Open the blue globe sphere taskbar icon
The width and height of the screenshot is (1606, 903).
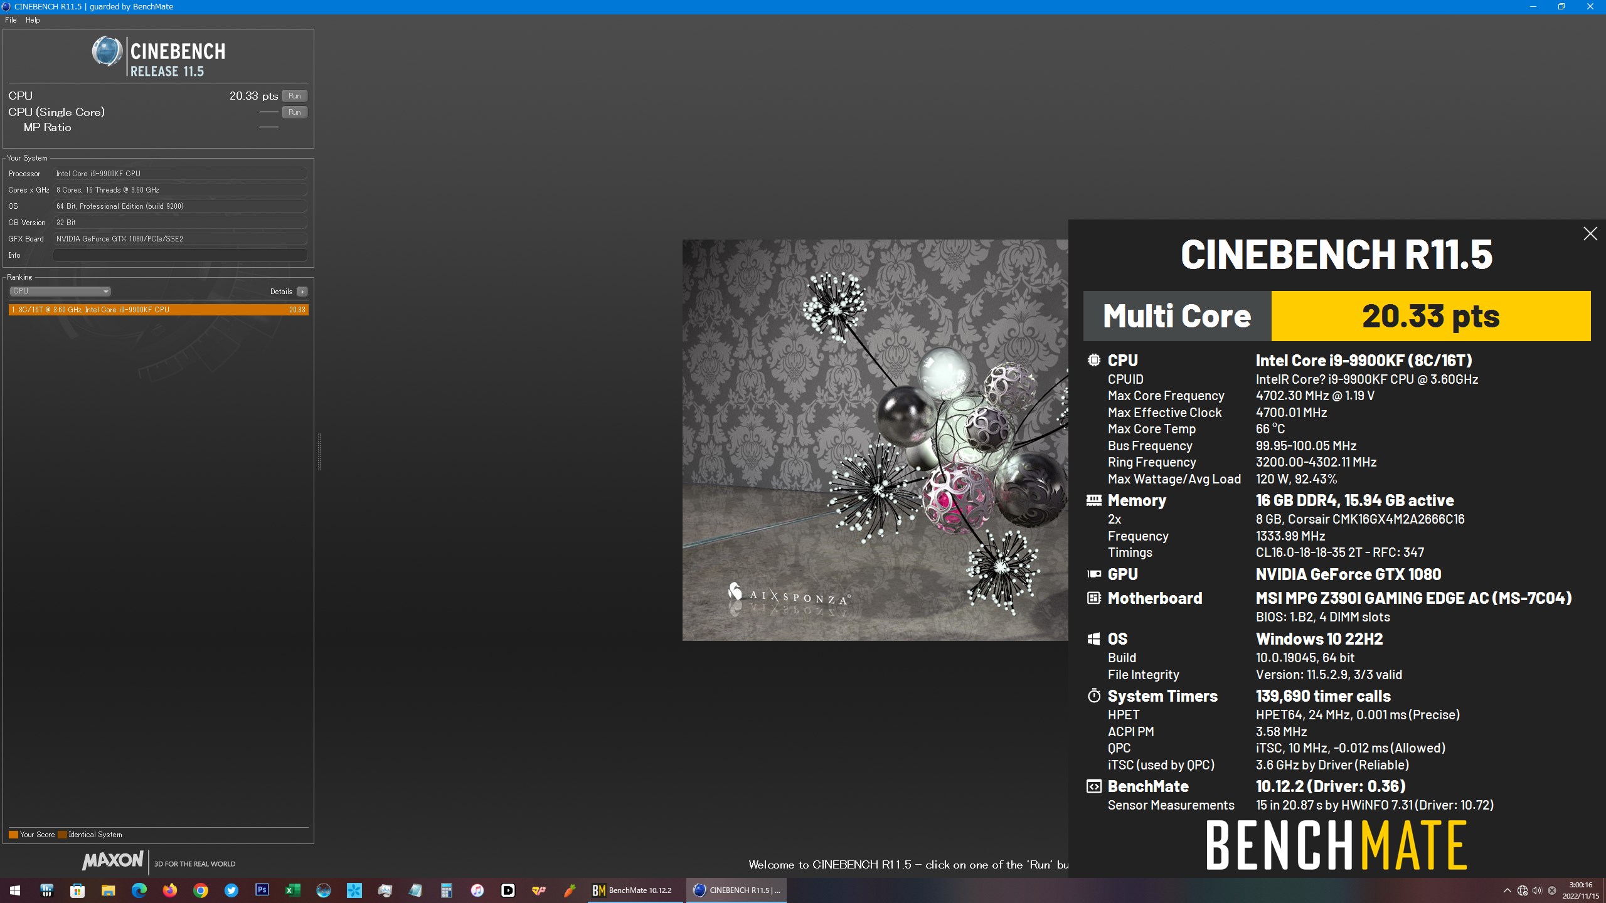point(323,890)
